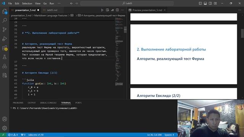This screenshot has width=244, height=137.
Task: Open the Testing flask icon
Action: 5,57
